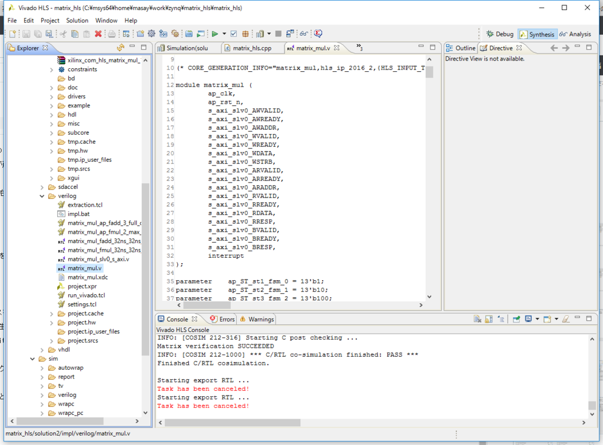Collapse the sim folder in Explorer
This screenshot has width=603, height=445.
[x=32, y=359]
